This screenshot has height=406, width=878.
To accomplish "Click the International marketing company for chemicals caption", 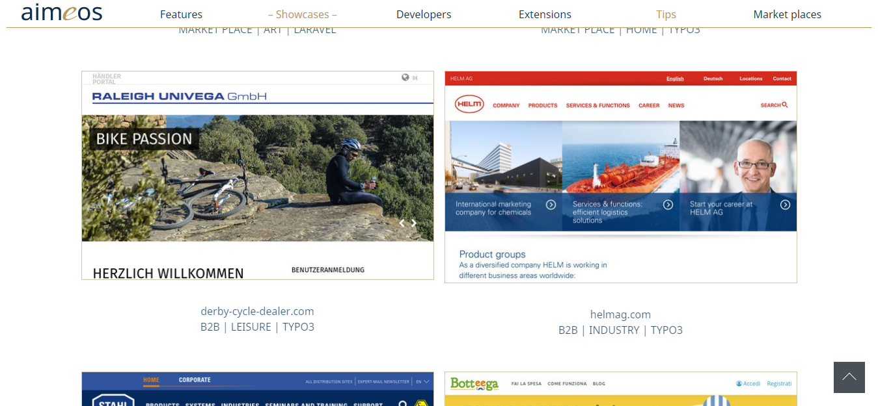I will tap(493, 208).
